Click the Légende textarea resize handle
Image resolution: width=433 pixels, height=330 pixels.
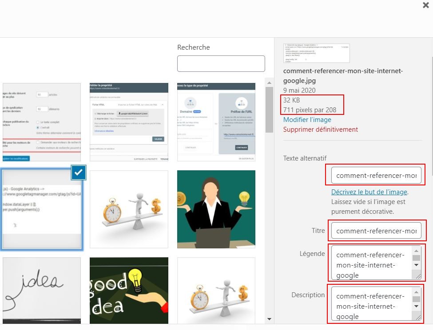[418, 276]
